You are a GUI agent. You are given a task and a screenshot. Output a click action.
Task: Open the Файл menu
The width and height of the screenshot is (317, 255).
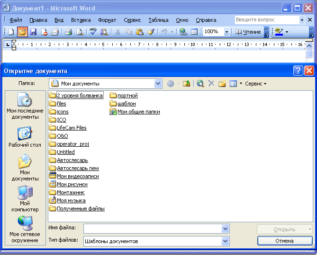point(16,20)
